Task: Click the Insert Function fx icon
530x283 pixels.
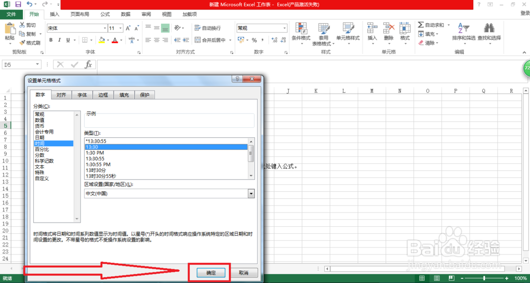Action: coord(89,64)
